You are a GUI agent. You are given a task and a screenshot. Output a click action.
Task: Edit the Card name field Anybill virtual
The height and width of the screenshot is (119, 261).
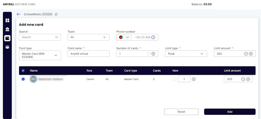[x=88, y=54]
